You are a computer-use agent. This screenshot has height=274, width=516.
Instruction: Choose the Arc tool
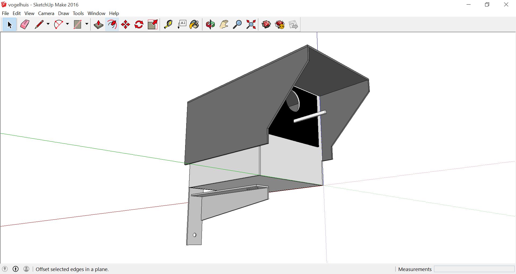coord(59,25)
